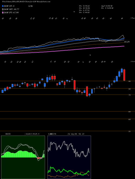Click the '(12,26,9) 88.29, 8' MACD parameters
135x179 pixels.
[32, 134]
